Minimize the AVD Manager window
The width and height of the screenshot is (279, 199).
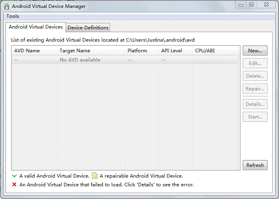241,5
